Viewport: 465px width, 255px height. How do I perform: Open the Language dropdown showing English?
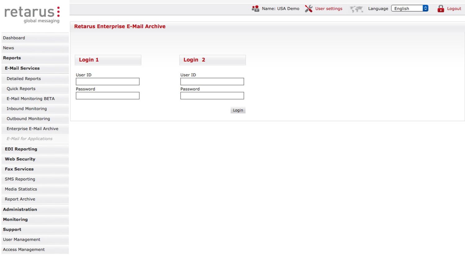coord(410,8)
